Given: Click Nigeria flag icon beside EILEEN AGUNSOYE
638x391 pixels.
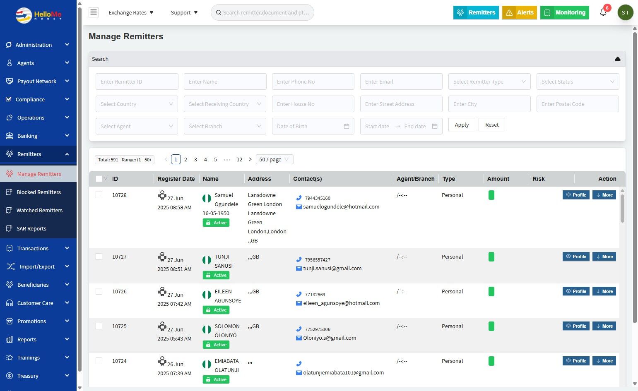Looking at the screenshot, I should tap(207, 295).
